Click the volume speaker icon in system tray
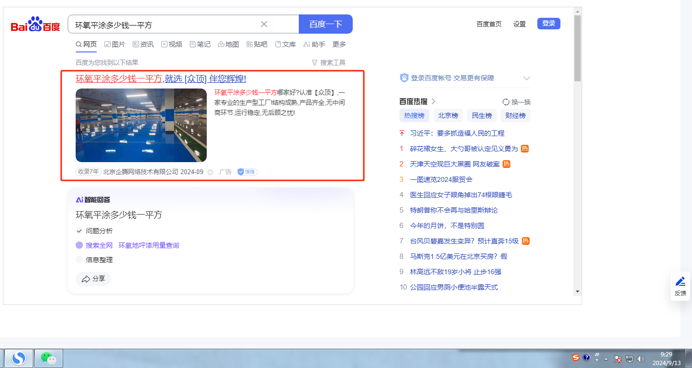Image resolution: width=692 pixels, height=368 pixels. pyautogui.click(x=640, y=358)
